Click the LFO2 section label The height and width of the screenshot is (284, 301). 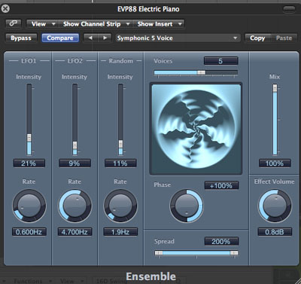[x=75, y=61]
